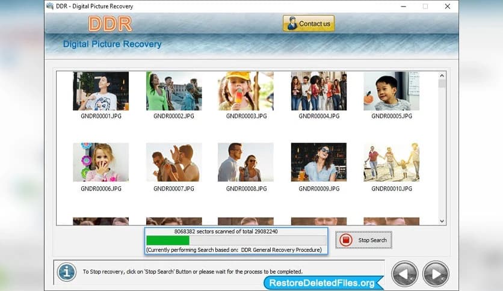503x291 pixels.
Task: Go to the next step arrow
Action: pyautogui.click(x=436, y=274)
